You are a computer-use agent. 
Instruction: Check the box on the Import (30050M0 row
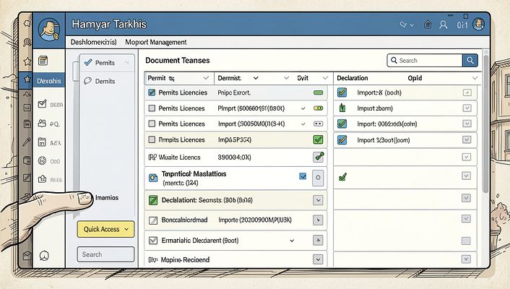click(152, 124)
